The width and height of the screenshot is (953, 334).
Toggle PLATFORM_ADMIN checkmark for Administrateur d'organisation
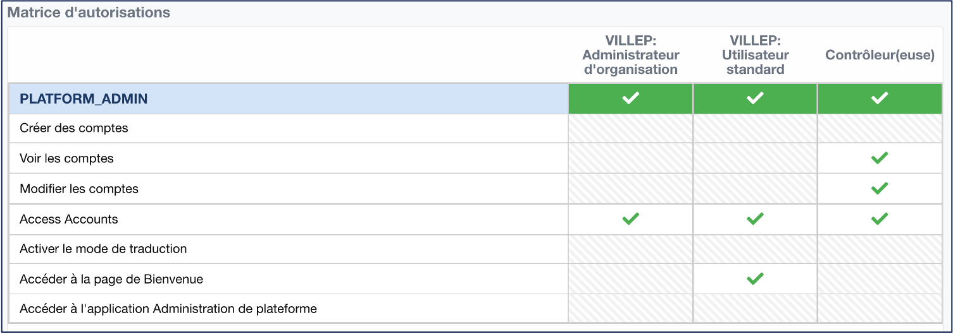pyautogui.click(x=630, y=98)
